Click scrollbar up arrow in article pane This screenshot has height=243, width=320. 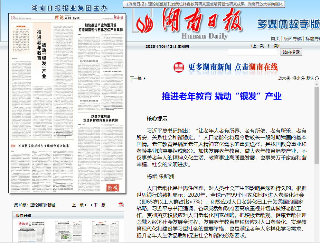316,84
